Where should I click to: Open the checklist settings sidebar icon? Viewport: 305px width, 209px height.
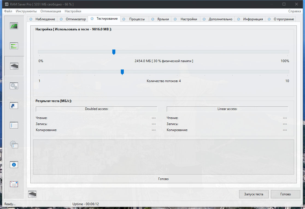pyautogui.click(x=14, y=125)
